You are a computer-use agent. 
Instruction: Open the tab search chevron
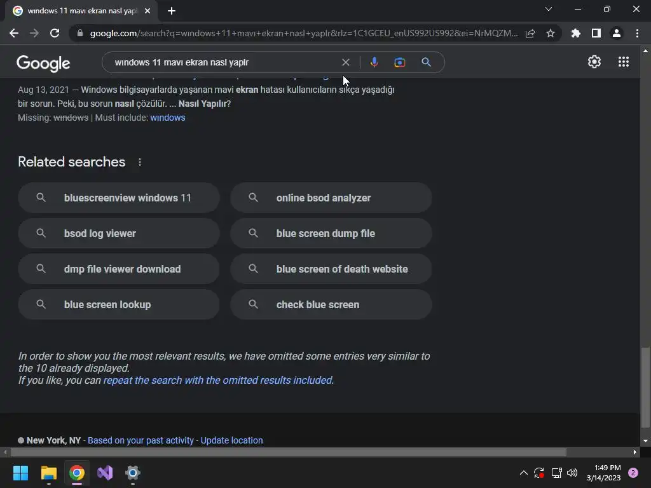[x=549, y=9]
